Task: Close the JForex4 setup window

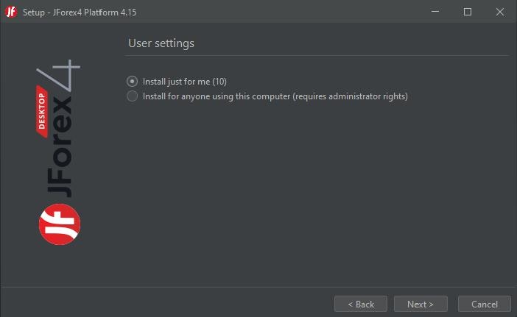Action: pyautogui.click(x=500, y=12)
